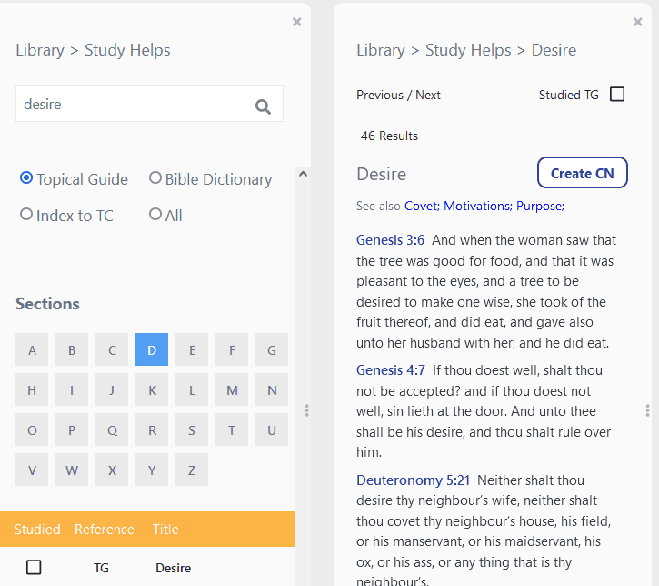Image resolution: width=659 pixels, height=586 pixels.
Task: Select the Topical Guide radio button
Action: point(26,178)
